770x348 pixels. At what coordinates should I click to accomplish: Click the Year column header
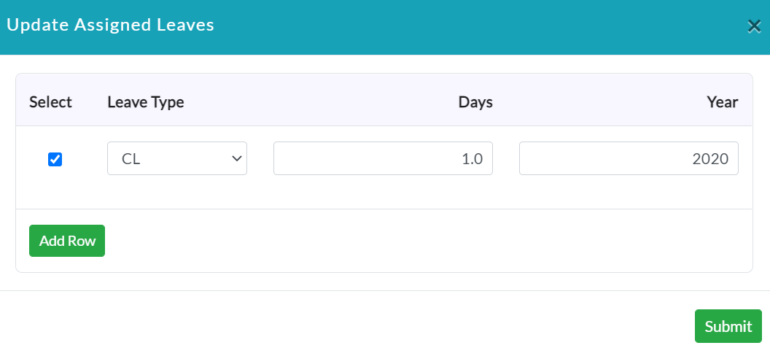(723, 102)
